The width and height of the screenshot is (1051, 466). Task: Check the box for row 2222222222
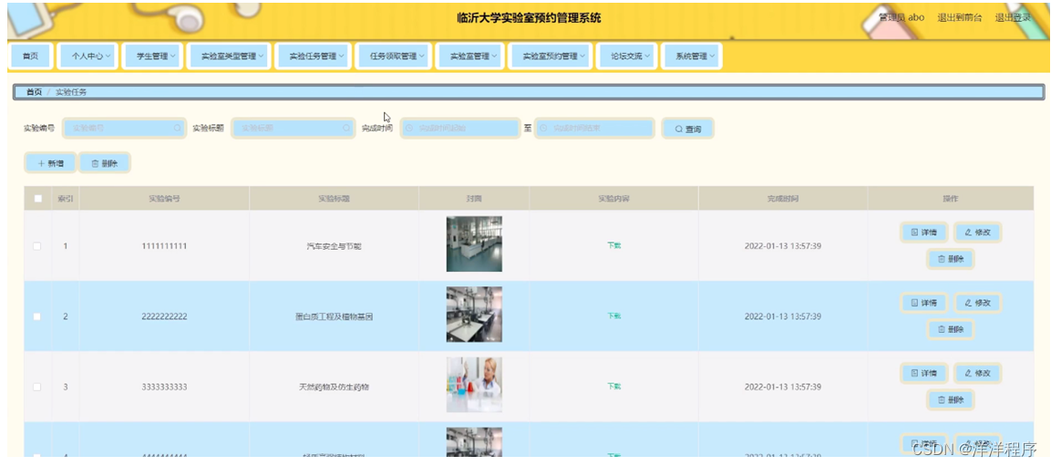(x=37, y=316)
